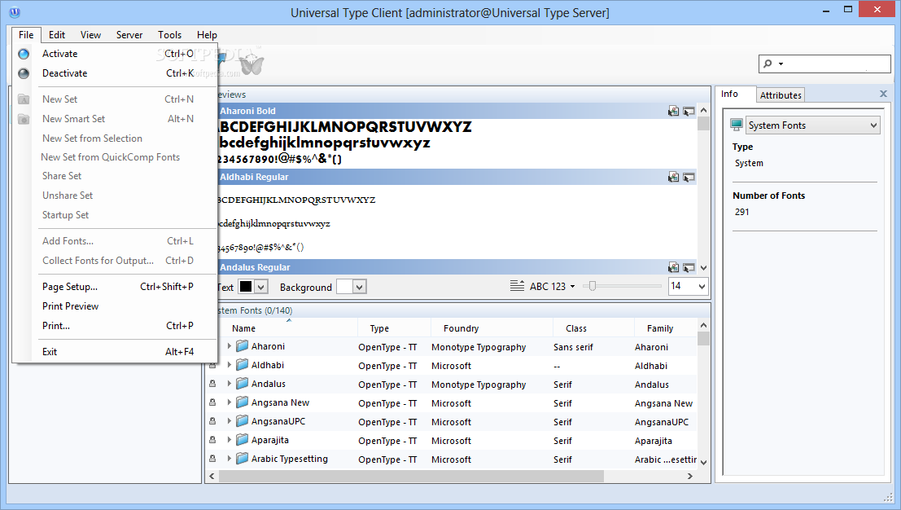Screen dimensions: 901x510
Task: Click the floating preview icon on Aharoni Bold header
Action: (x=689, y=111)
